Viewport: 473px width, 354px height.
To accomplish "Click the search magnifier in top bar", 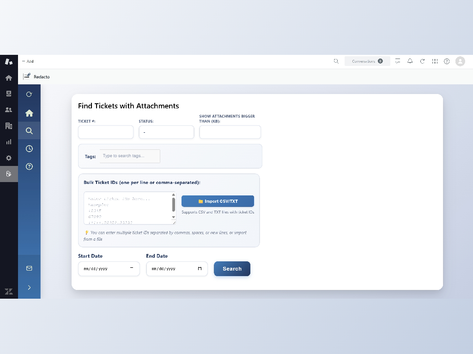I will [x=336, y=61].
